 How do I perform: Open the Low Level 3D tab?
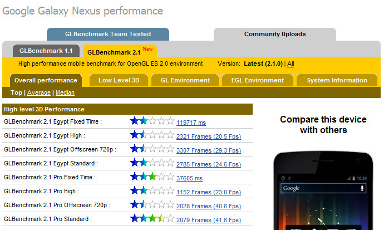119,80
